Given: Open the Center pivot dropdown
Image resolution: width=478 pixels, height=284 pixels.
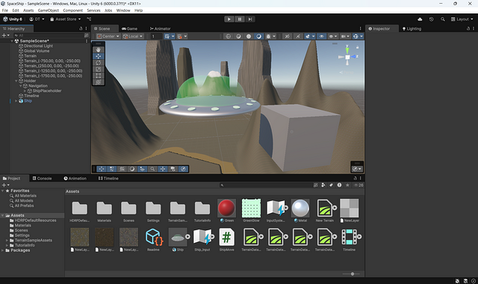Looking at the screenshot, I should (x=108, y=37).
